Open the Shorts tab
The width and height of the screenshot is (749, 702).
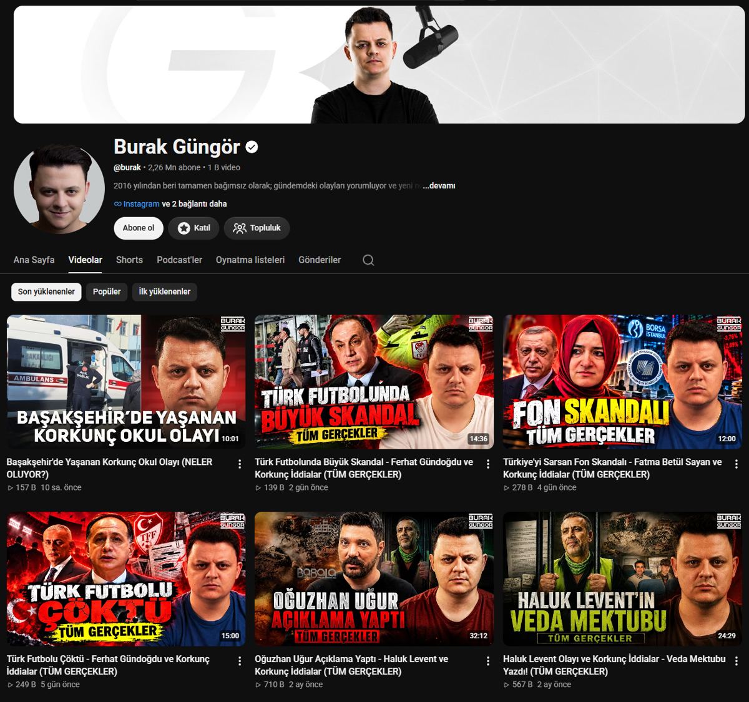click(129, 260)
